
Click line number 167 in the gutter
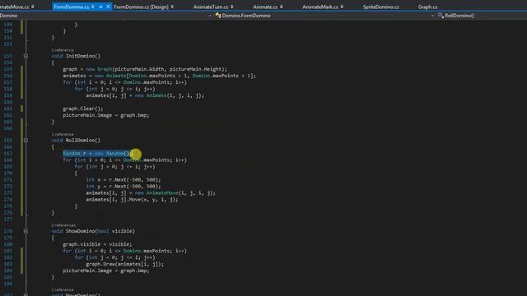7,154
